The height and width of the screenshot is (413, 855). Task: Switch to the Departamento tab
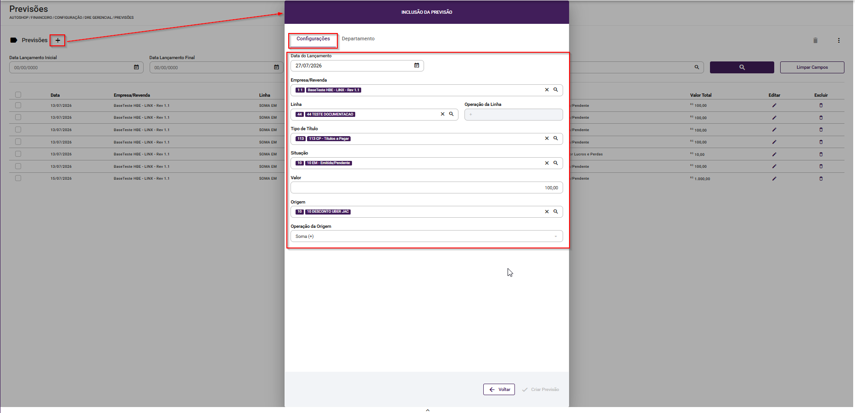coord(358,39)
